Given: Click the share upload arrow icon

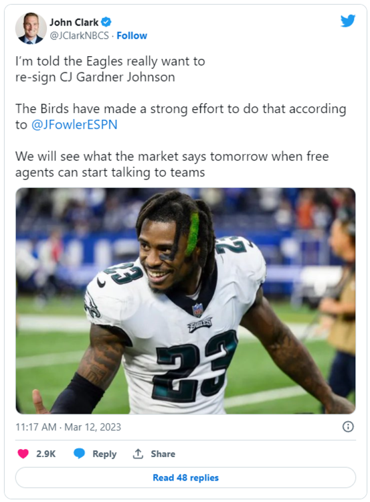Looking at the screenshot, I should pos(138,453).
